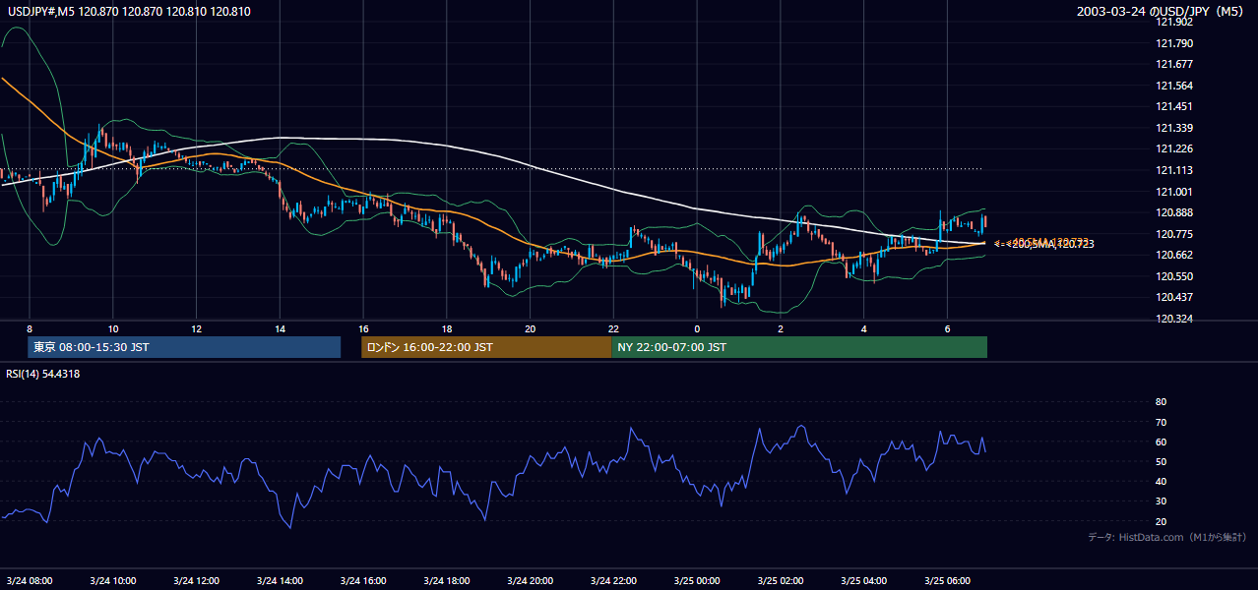Click RSI scale value 30
1258x590 pixels.
1161,501
